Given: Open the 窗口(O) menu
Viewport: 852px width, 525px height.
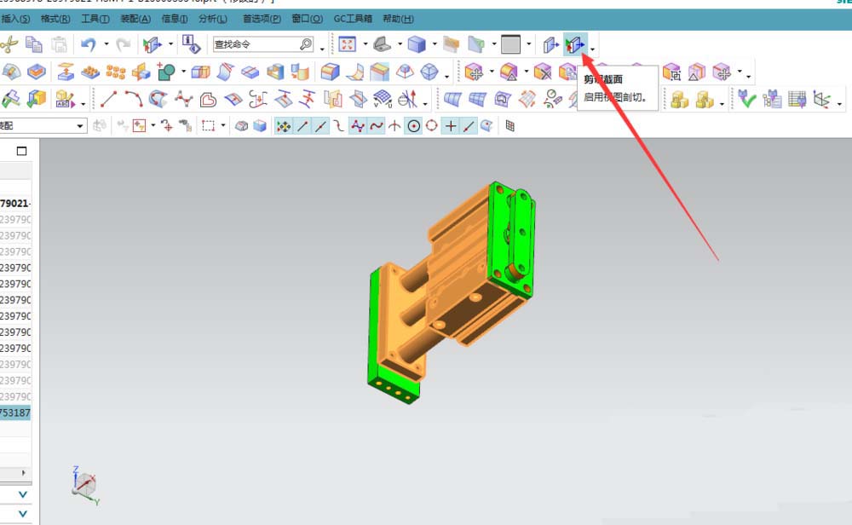Looking at the screenshot, I should point(307,19).
